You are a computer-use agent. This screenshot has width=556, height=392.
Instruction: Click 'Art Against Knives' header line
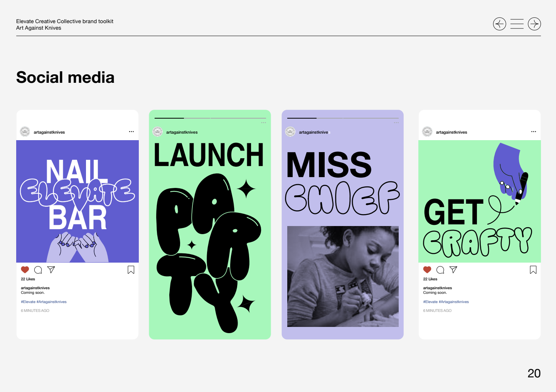pos(39,28)
